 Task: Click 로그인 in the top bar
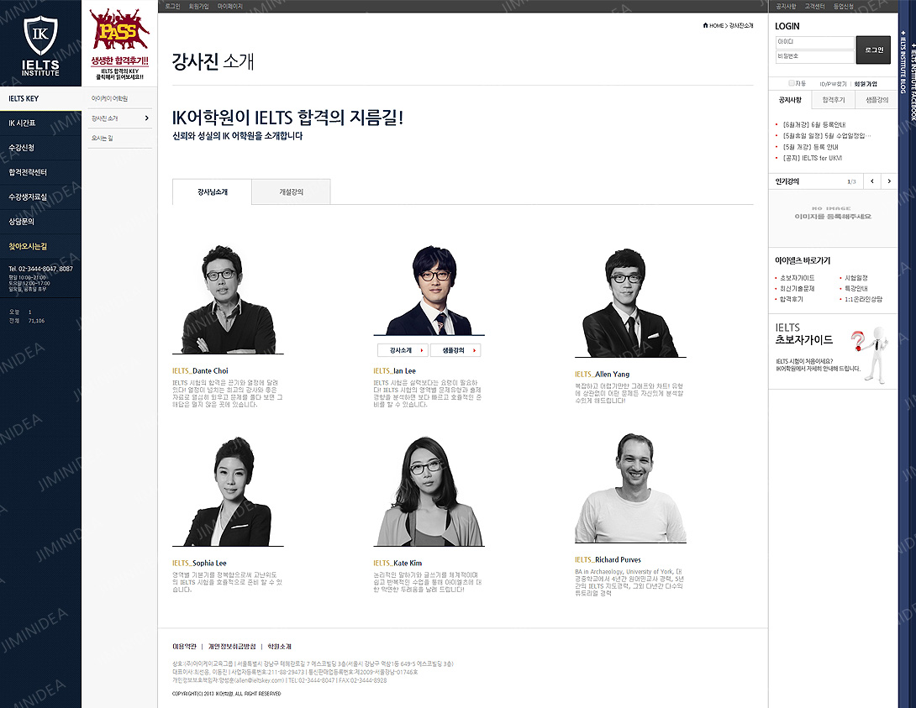point(172,6)
